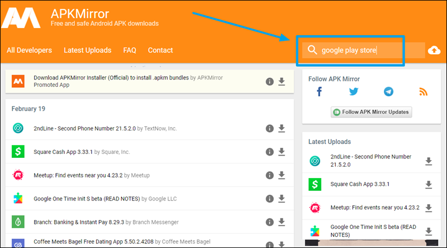Image resolution: width=447 pixels, height=248 pixels.
Task: Click the February 19 date heading
Action: pos(28,109)
